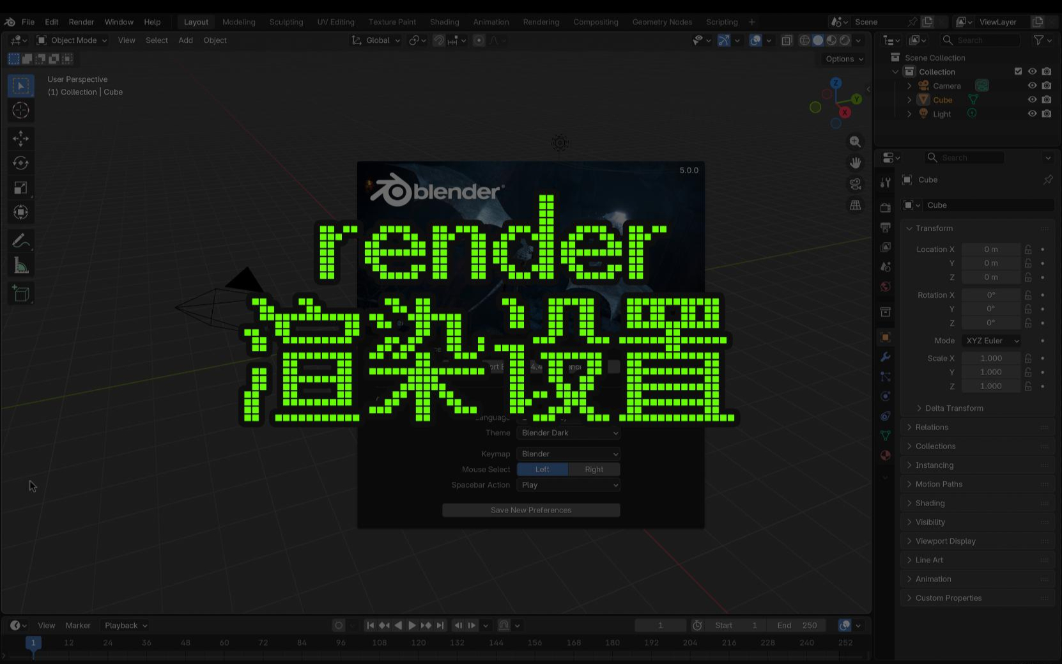Toggle camera view in viewport

click(855, 184)
